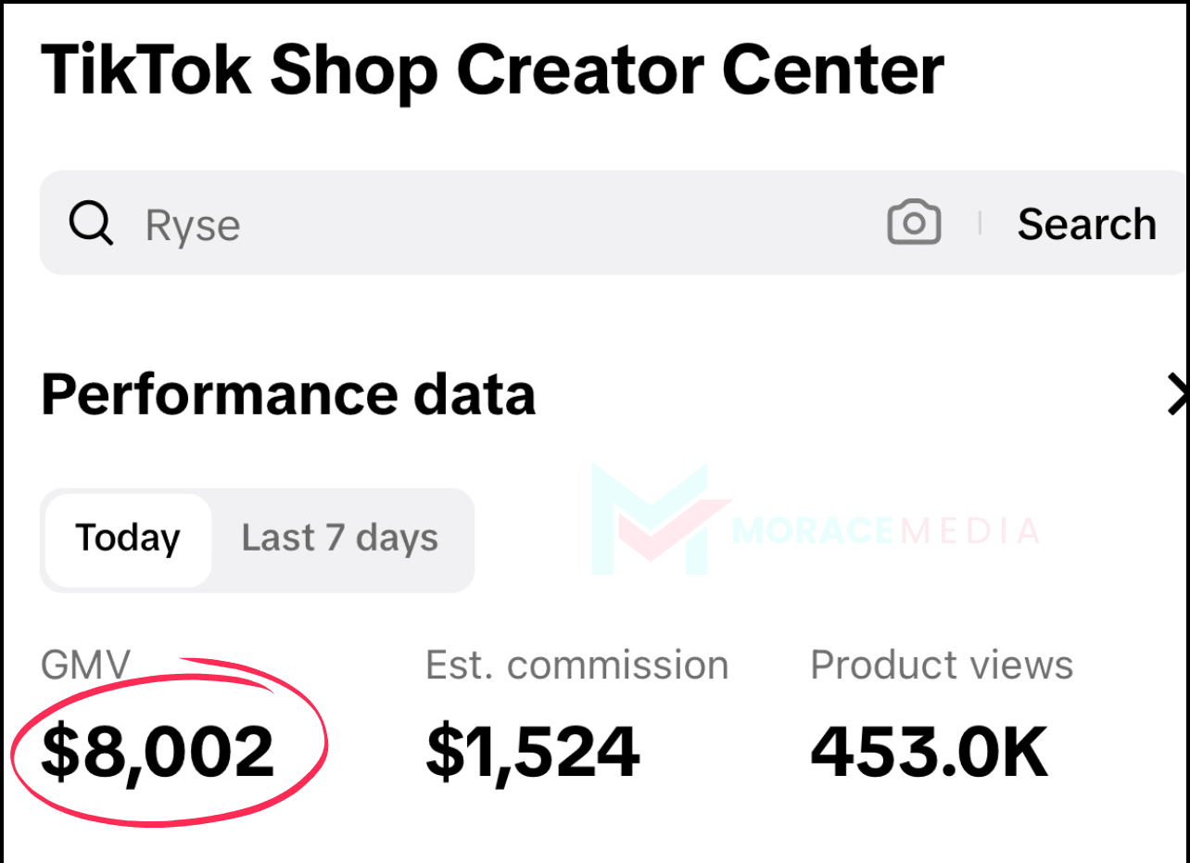
Task: Open the Performance data section heading
Action: point(288,395)
